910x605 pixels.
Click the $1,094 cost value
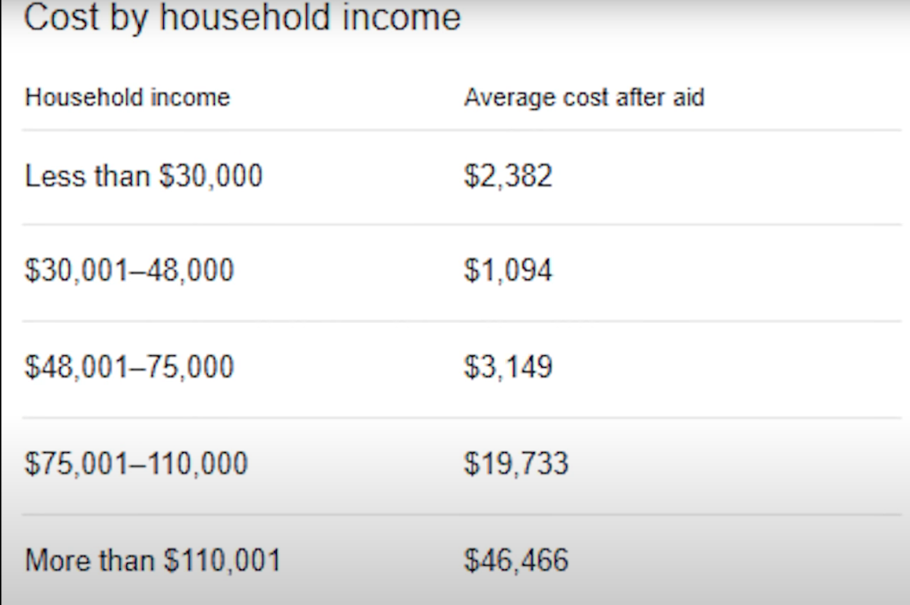click(509, 270)
